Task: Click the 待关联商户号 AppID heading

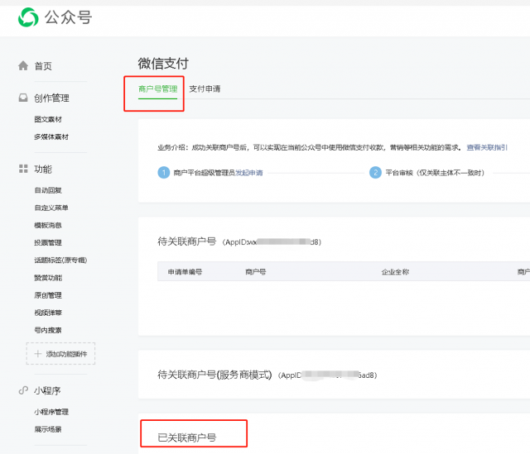Action: (239, 241)
